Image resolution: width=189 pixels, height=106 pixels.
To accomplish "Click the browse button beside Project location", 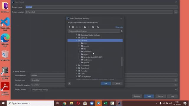I will pyautogui.click(x=176, y=12).
